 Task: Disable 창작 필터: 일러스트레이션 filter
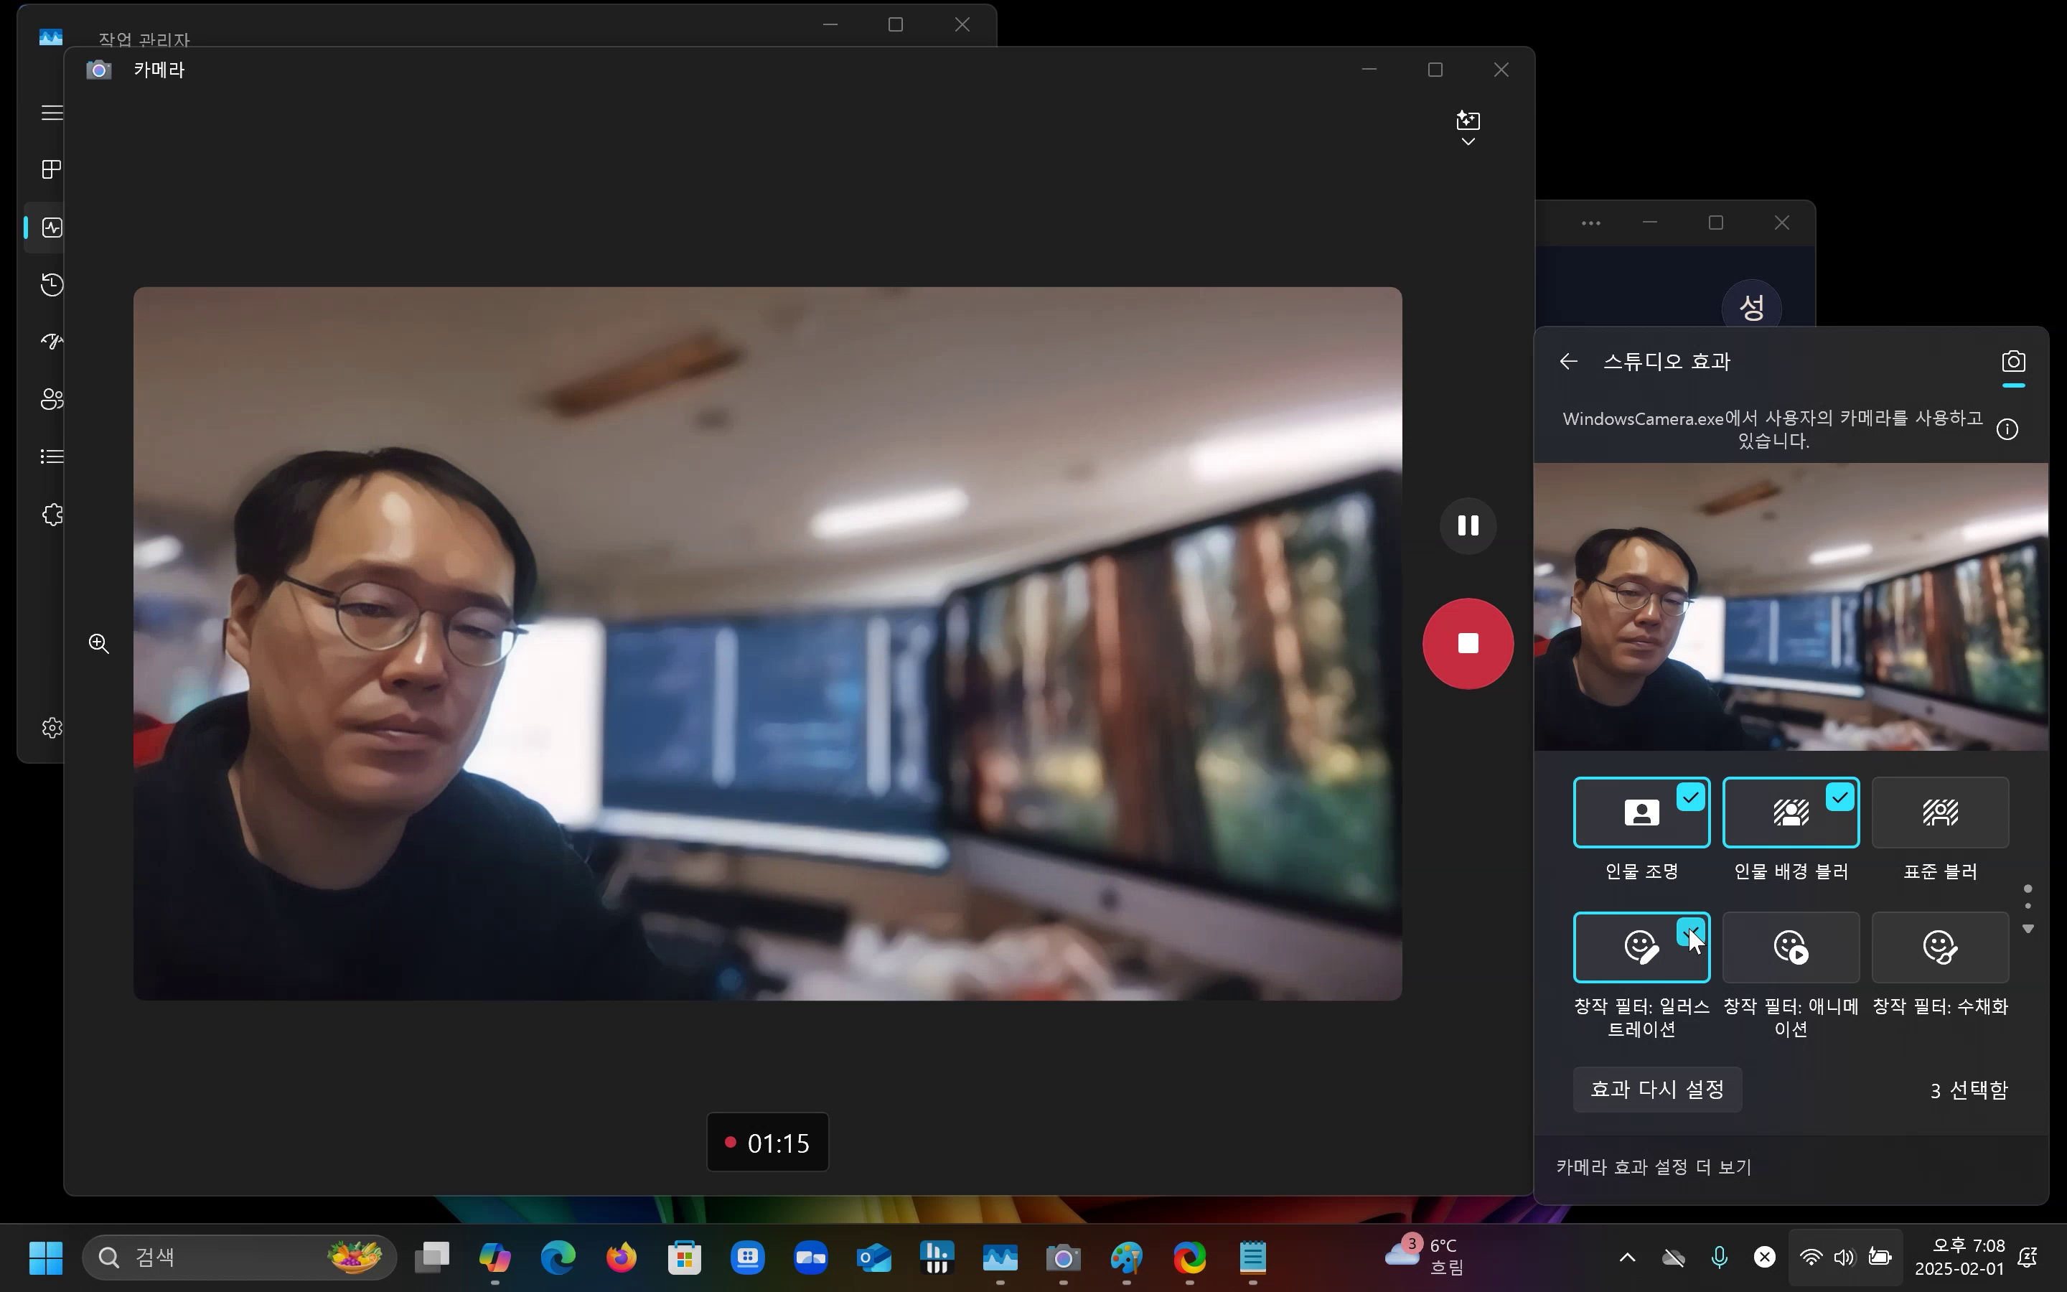point(1641,947)
